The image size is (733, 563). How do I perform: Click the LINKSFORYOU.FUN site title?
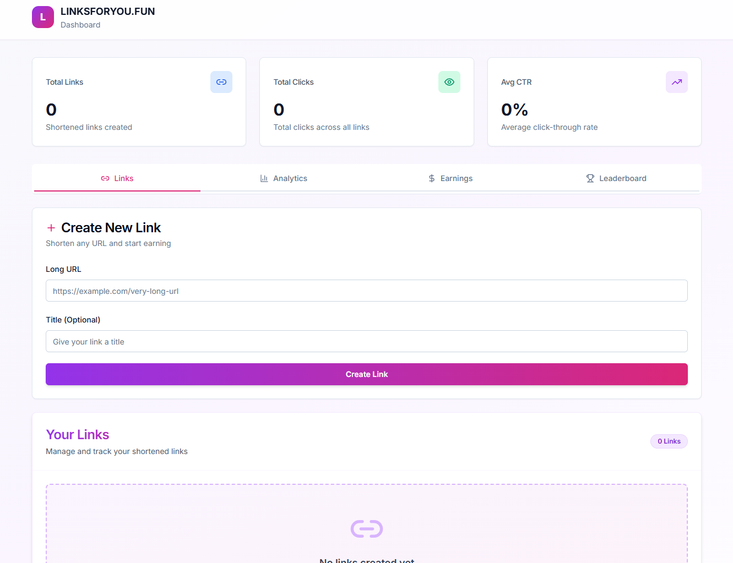tap(107, 11)
